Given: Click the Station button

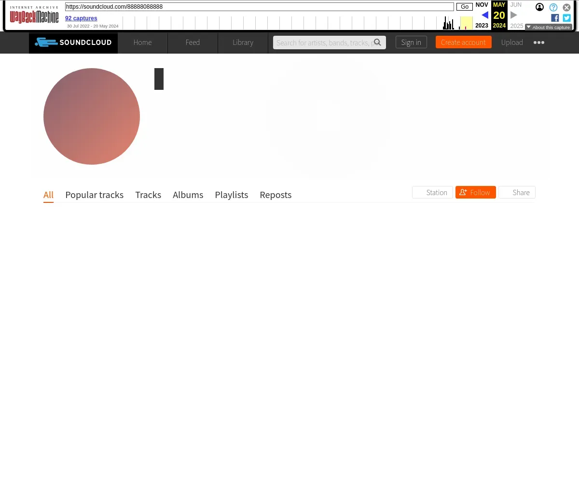Looking at the screenshot, I should tap(433, 192).
